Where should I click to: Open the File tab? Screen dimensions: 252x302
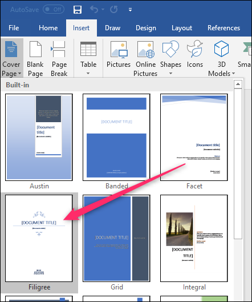coord(14,28)
